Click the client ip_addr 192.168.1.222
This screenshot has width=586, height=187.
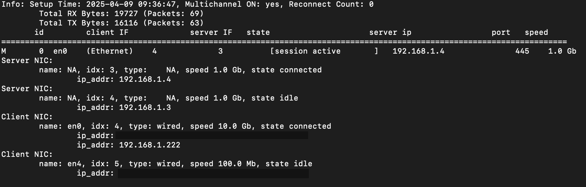150,145
